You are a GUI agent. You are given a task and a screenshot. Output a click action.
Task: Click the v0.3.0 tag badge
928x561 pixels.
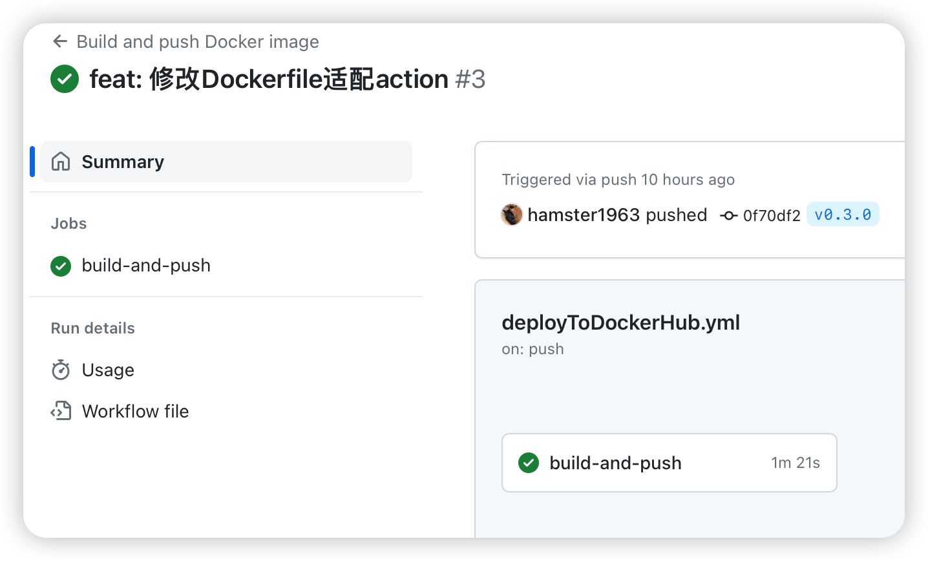click(x=843, y=215)
